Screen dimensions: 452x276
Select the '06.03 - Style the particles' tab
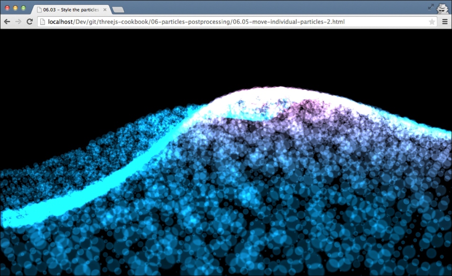tap(71, 10)
